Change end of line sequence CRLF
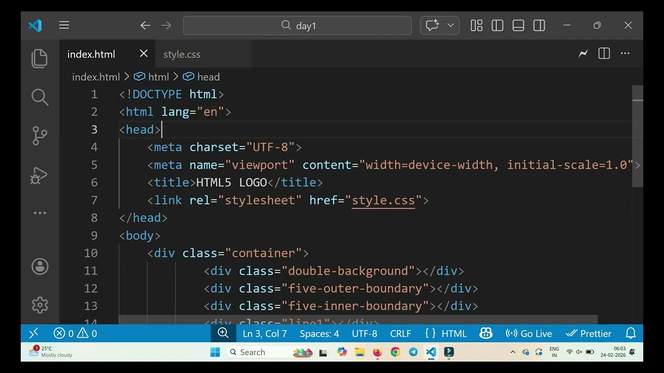Image resolution: width=664 pixels, height=373 pixels. click(x=400, y=334)
